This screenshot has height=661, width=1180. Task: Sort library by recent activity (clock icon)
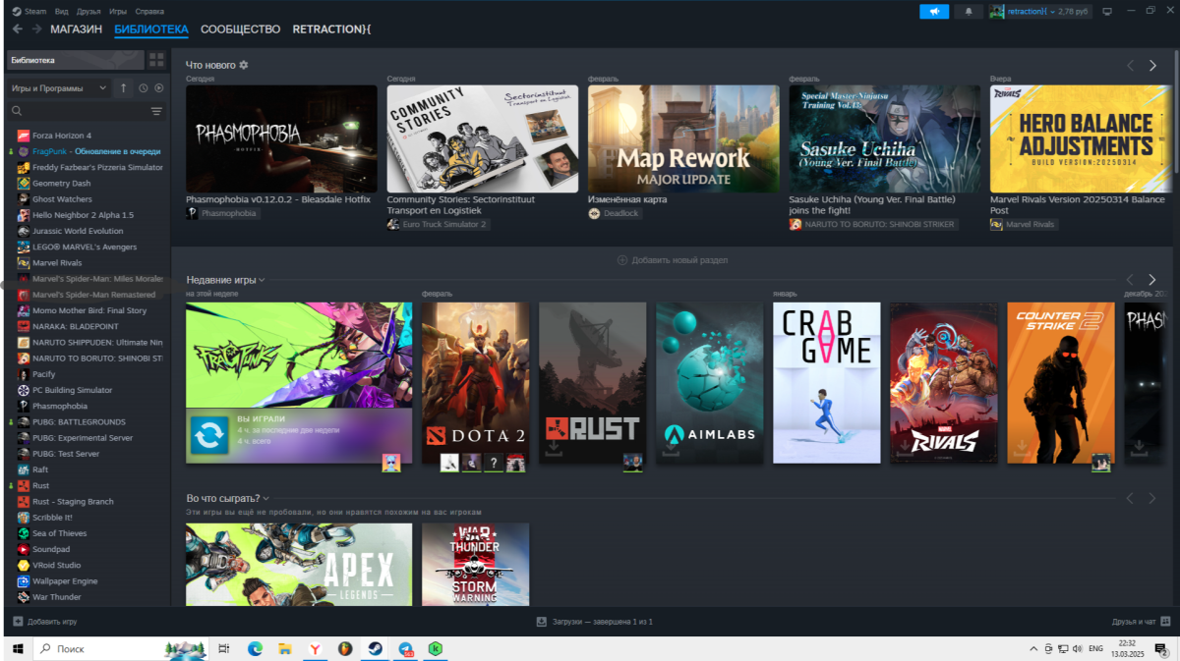(x=144, y=88)
